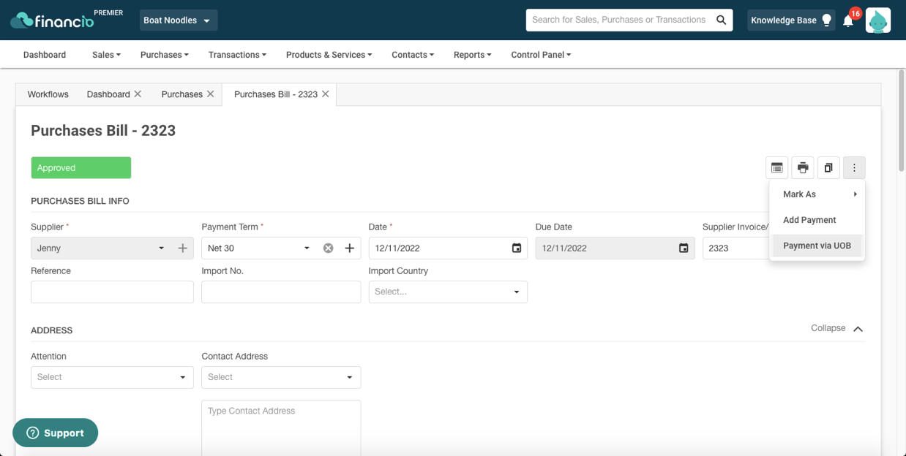The height and width of the screenshot is (456, 906).
Task: Close the Purchases Bill - 2323 tab
Action: click(326, 94)
